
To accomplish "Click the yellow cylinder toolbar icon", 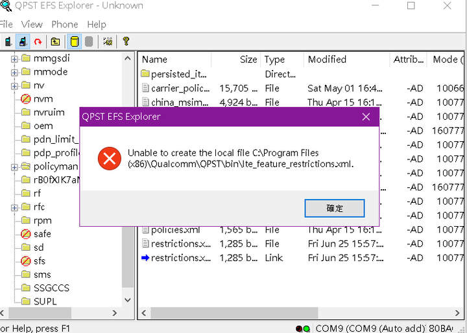I will (x=75, y=41).
